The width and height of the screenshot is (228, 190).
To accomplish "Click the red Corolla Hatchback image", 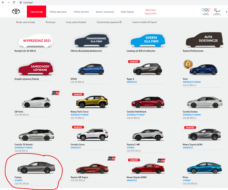I will [x=148, y=102].
